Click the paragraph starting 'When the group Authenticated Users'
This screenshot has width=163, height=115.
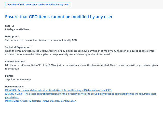(80, 53)
